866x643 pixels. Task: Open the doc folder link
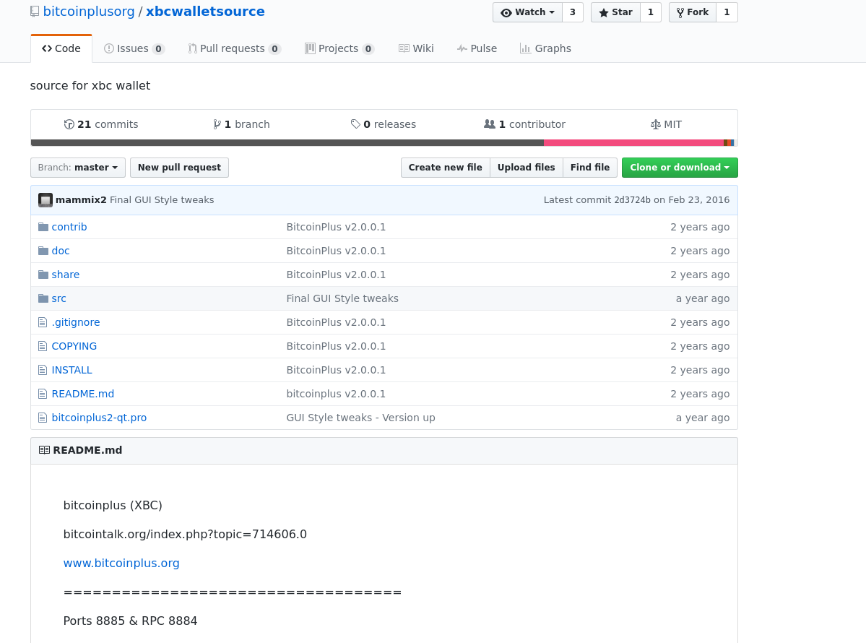[x=61, y=251]
